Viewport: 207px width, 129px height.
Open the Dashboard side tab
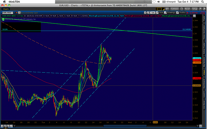204,83
